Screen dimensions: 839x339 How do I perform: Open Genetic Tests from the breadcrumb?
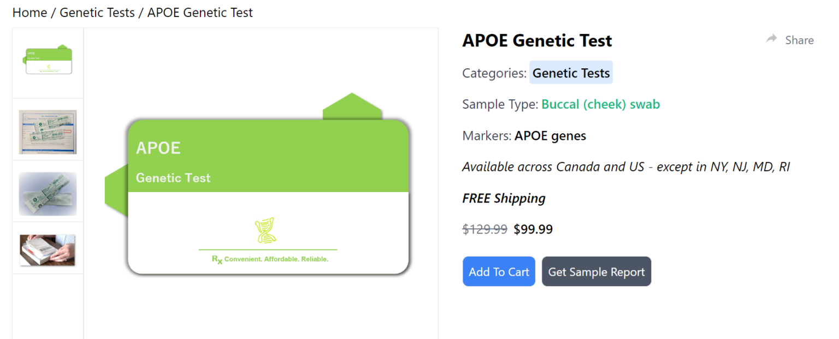pos(97,12)
